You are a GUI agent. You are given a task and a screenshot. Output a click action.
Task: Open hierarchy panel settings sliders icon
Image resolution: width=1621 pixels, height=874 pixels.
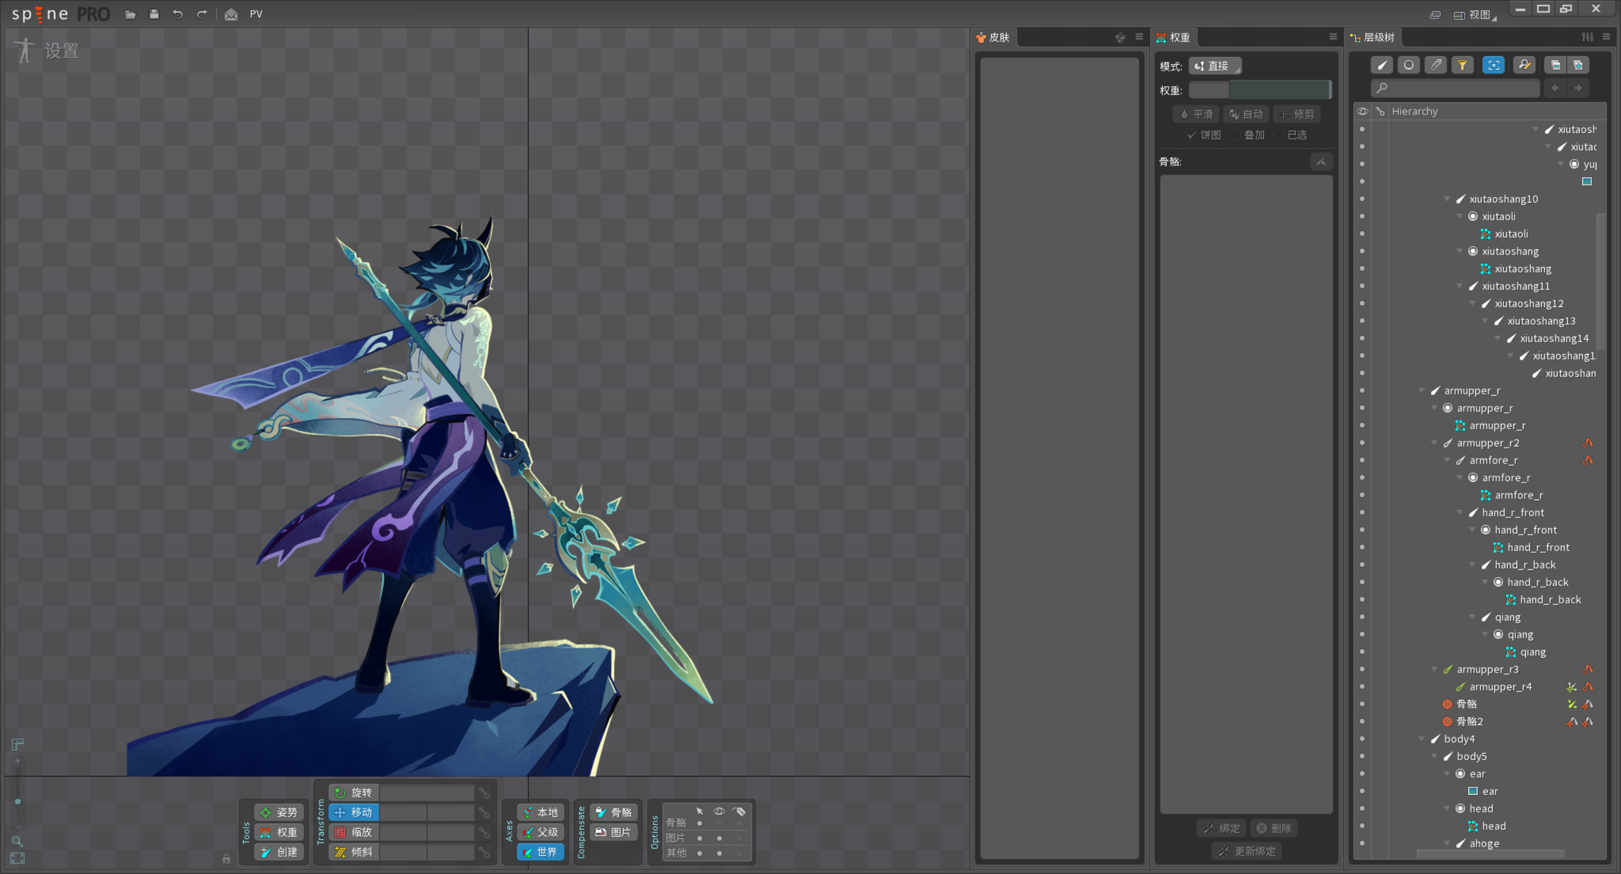point(1587,37)
